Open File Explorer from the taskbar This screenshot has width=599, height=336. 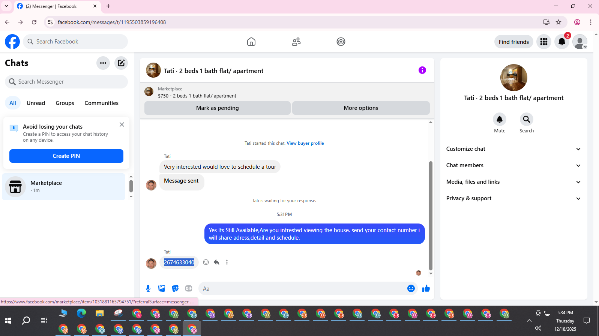click(x=99, y=313)
